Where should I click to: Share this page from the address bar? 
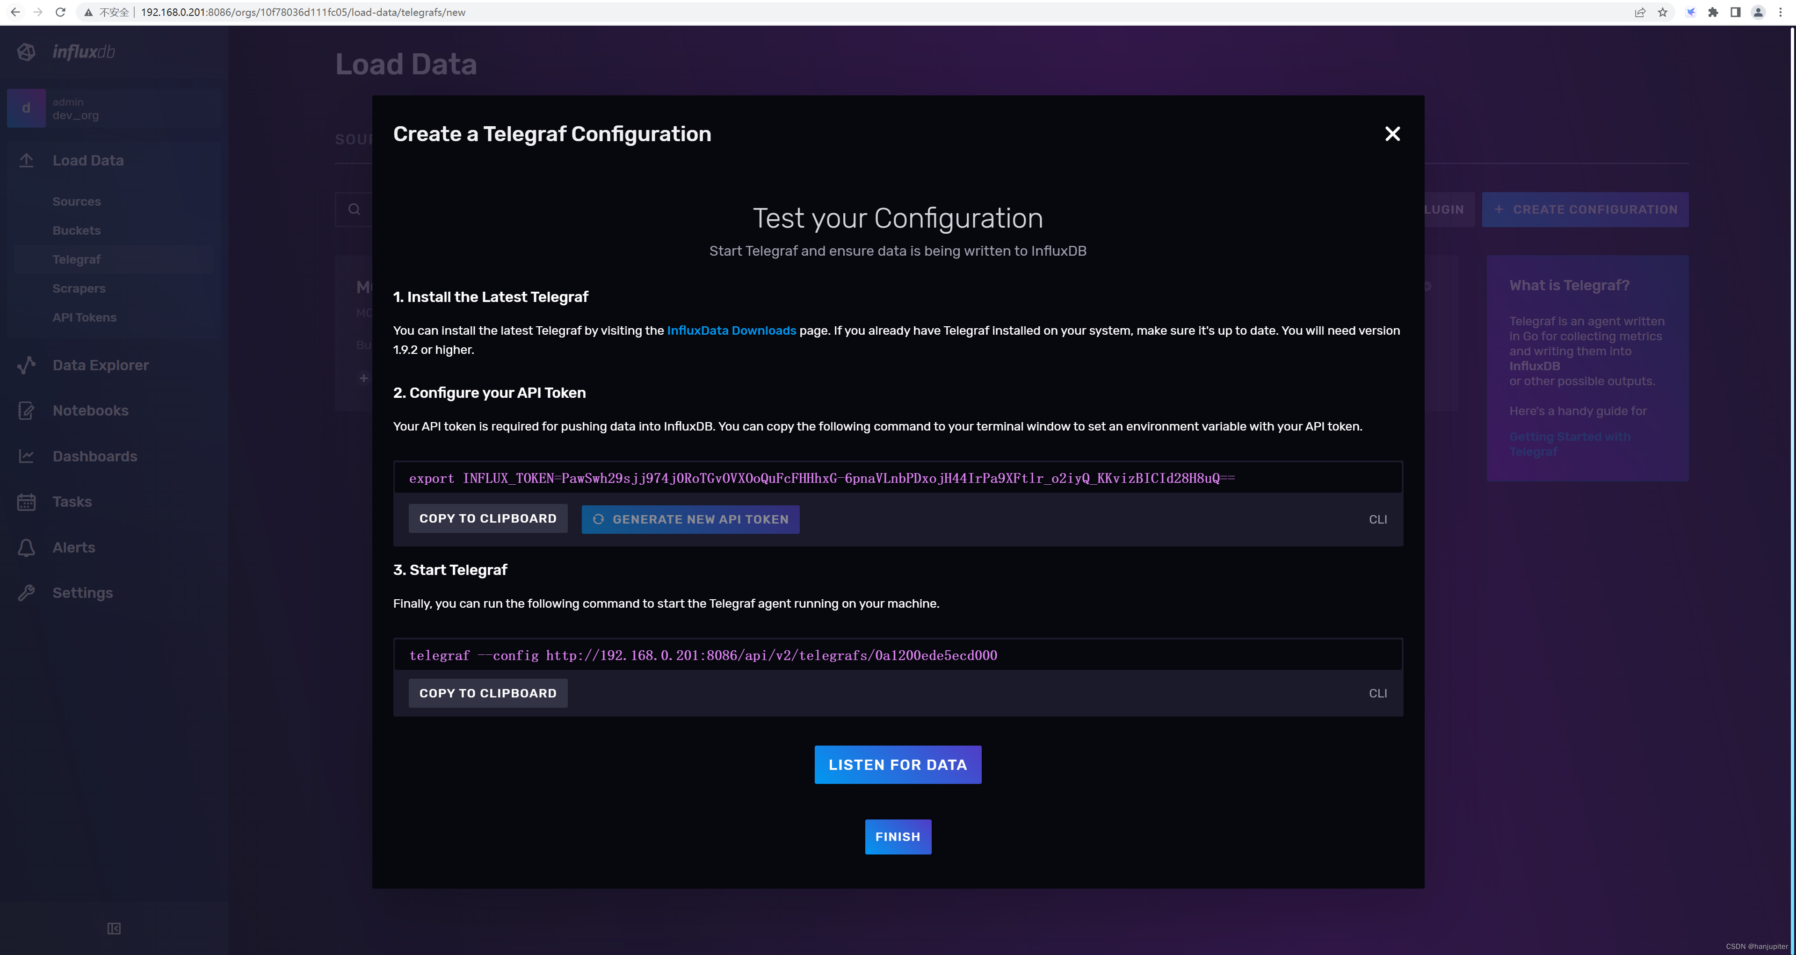click(1640, 12)
